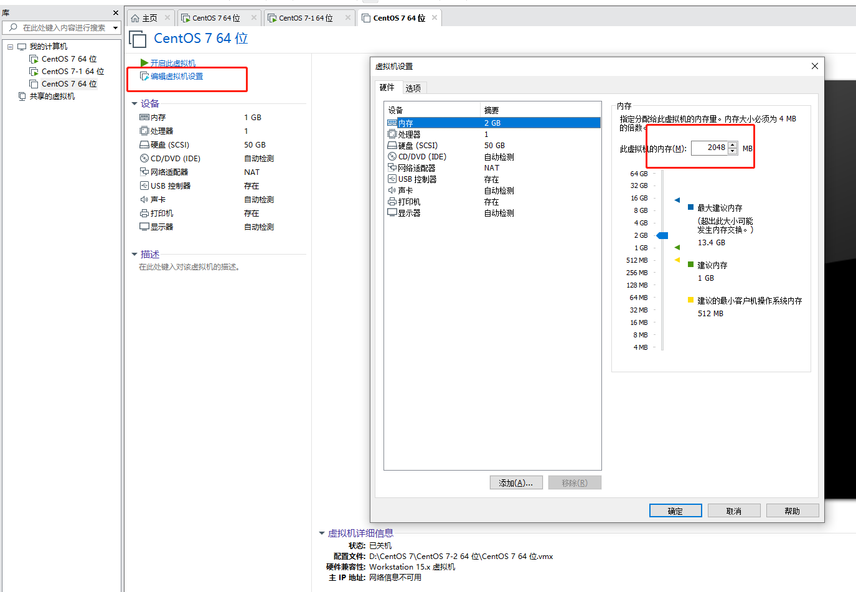Select the 处理器 chip icon in the dialog list
The height and width of the screenshot is (592, 856).
[x=392, y=134]
